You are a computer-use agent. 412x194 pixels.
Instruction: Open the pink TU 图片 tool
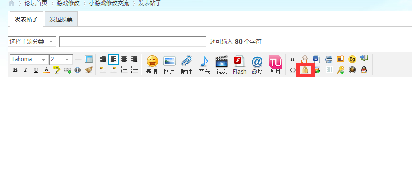pyautogui.click(x=275, y=65)
